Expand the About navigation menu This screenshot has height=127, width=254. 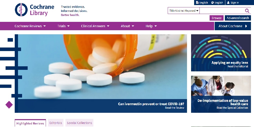[x=127, y=26]
